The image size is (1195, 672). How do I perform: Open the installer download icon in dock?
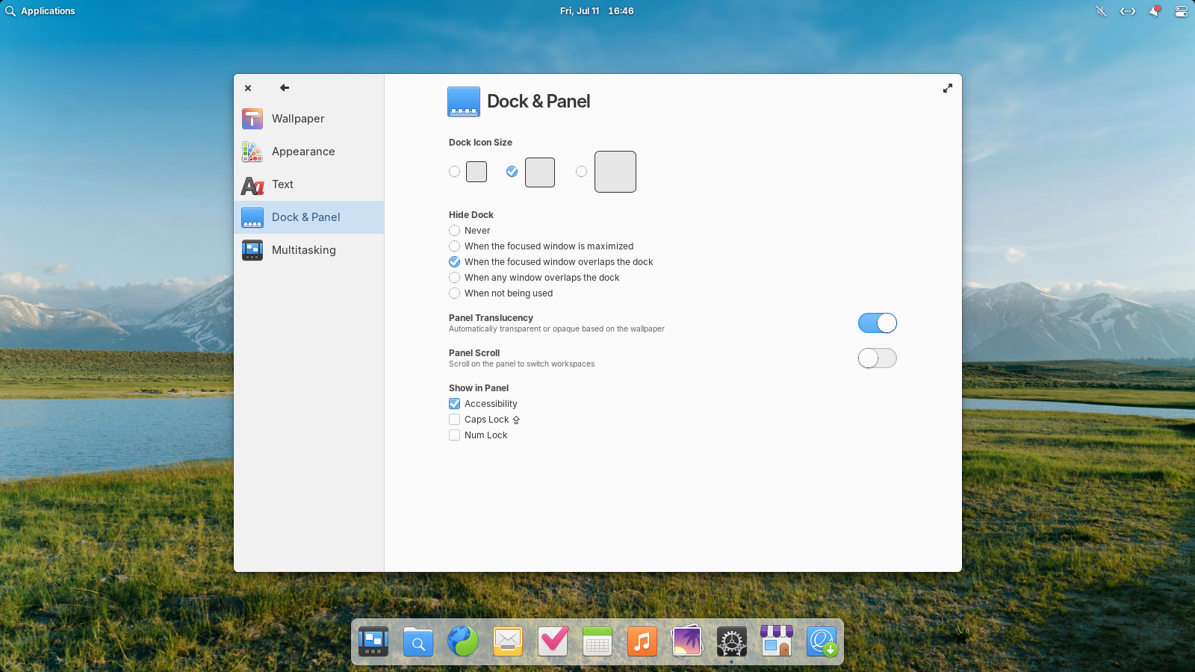click(x=822, y=641)
